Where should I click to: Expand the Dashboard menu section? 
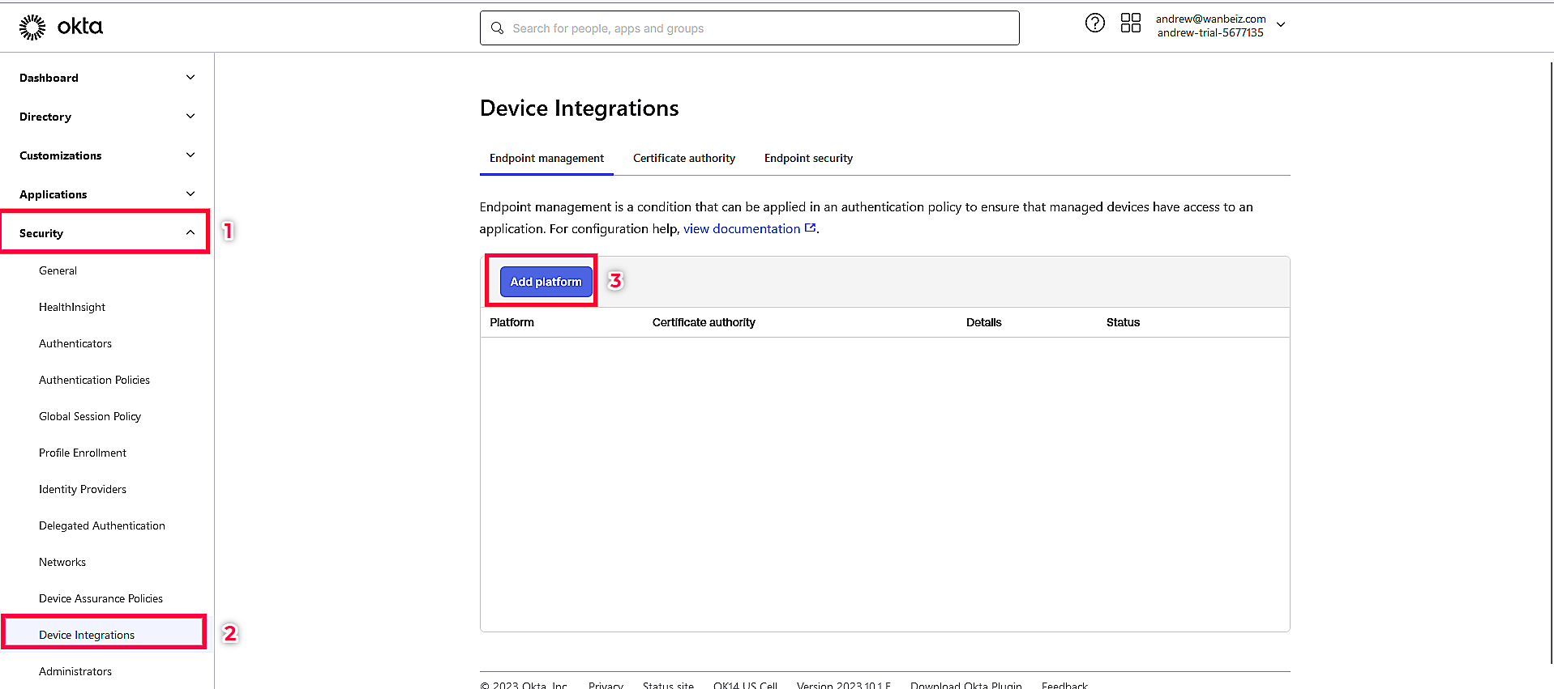(191, 78)
